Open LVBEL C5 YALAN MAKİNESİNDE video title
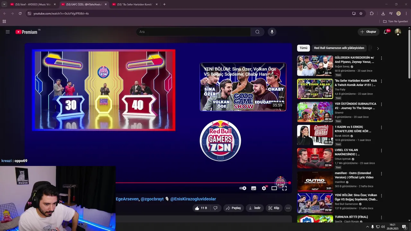This screenshot has width=411, height=231. [x=347, y=152]
